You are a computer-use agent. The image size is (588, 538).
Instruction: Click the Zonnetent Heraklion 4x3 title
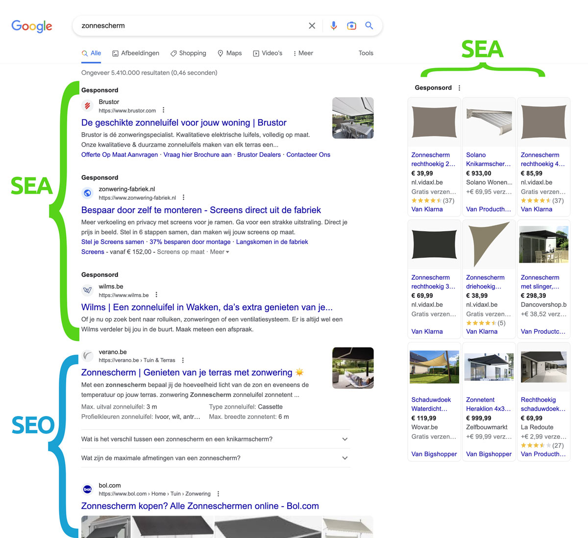coord(488,404)
